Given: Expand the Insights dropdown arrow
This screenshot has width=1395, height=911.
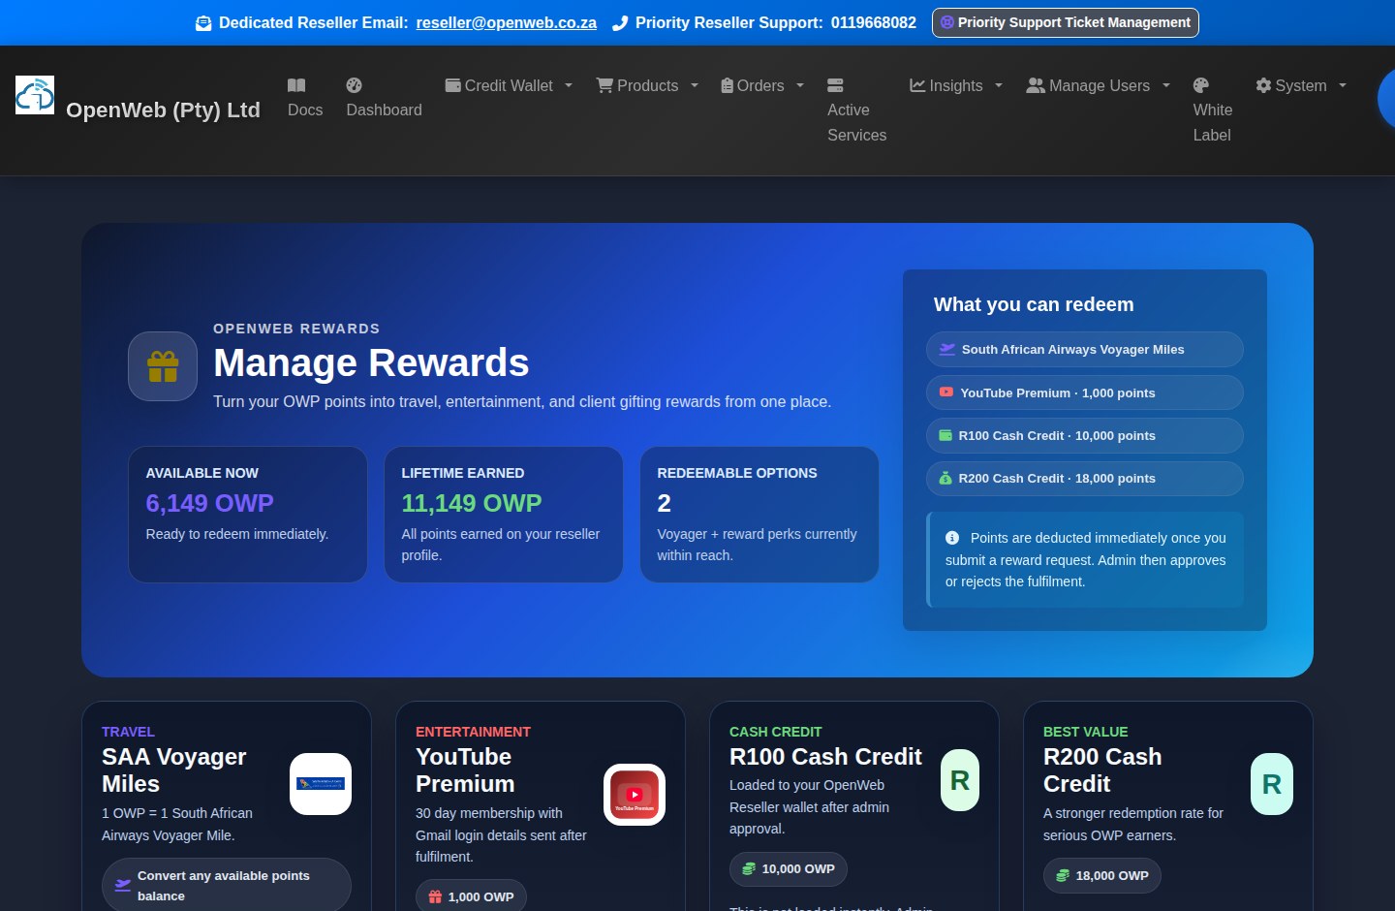Looking at the screenshot, I should click(999, 85).
